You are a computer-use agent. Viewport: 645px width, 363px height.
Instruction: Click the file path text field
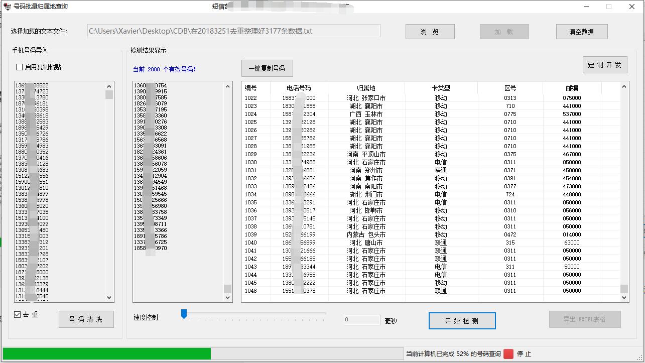point(233,31)
